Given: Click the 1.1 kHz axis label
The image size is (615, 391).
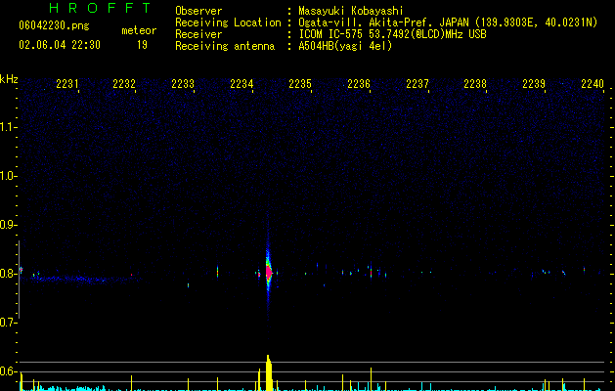Looking at the screenshot, I should (x=8, y=127).
